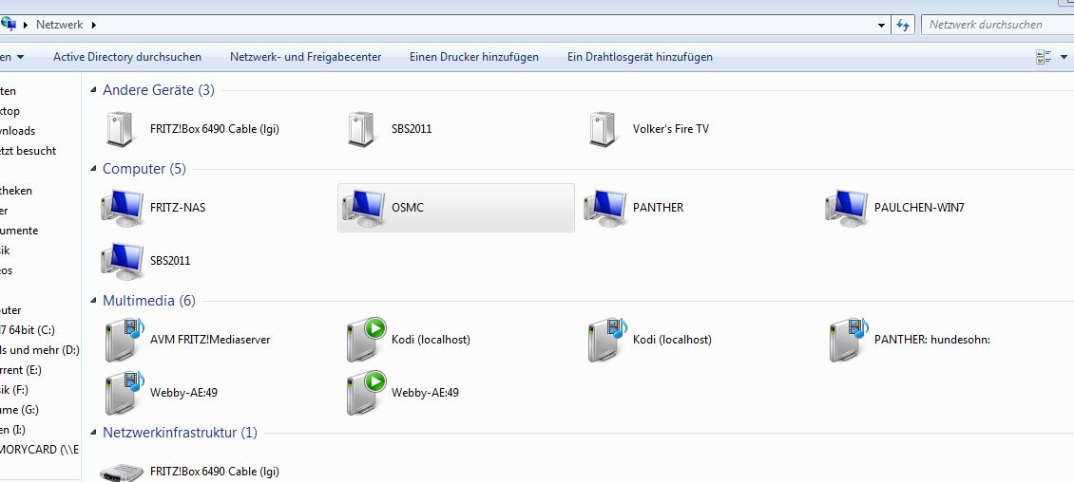Open the PANTHER computer icon
This screenshot has width=1074, height=482.
605,208
